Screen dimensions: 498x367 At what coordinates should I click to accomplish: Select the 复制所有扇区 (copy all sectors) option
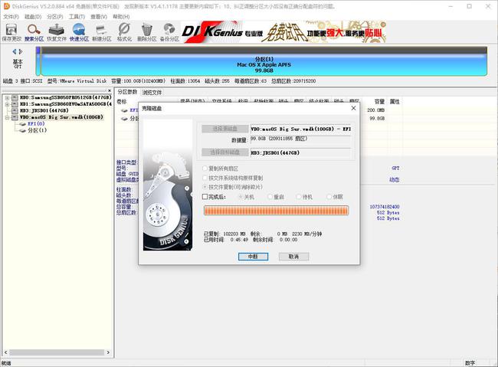(205, 169)
